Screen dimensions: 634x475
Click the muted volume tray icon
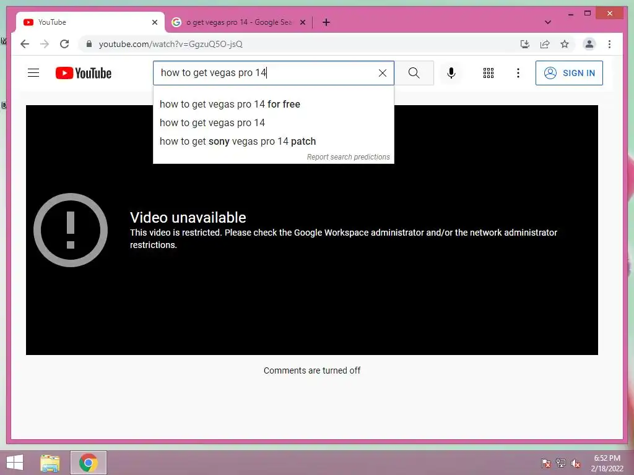pos(575,463)
